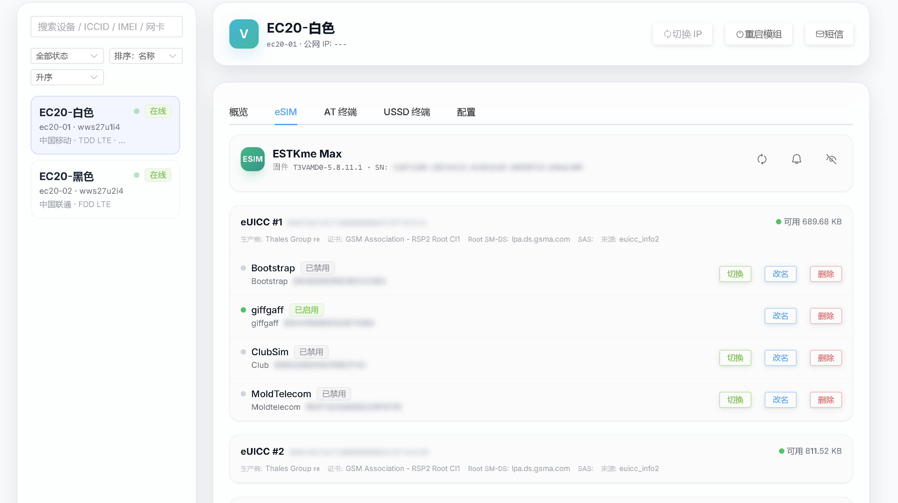Rename the giffgaff profile via 改名
Screen dimensions: 898x503
(781, 316)
